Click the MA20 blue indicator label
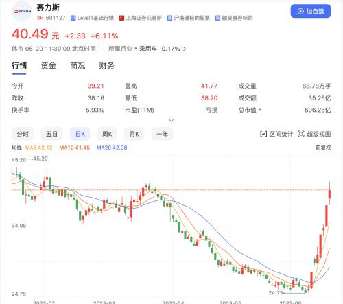343x304 pixels. tap(112, 148)
